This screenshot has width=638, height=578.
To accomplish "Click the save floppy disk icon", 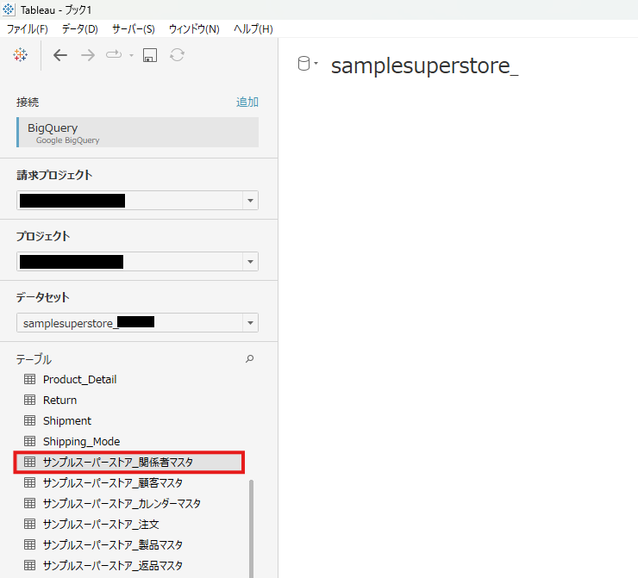I will click(150, 55).
